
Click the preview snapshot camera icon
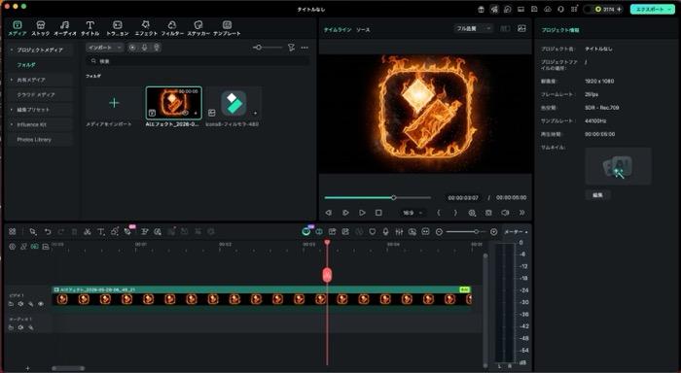[488, 213]
